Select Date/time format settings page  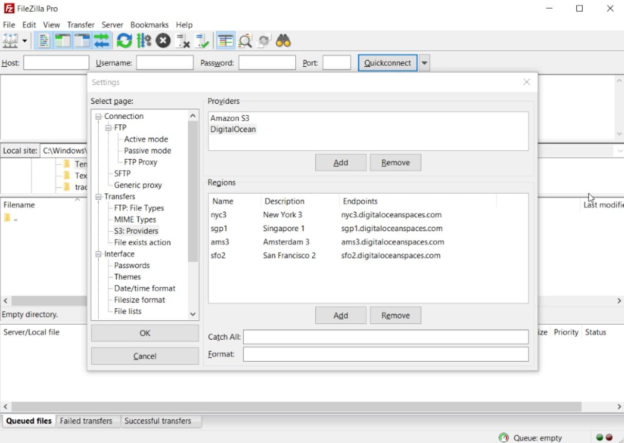(145, 288)
